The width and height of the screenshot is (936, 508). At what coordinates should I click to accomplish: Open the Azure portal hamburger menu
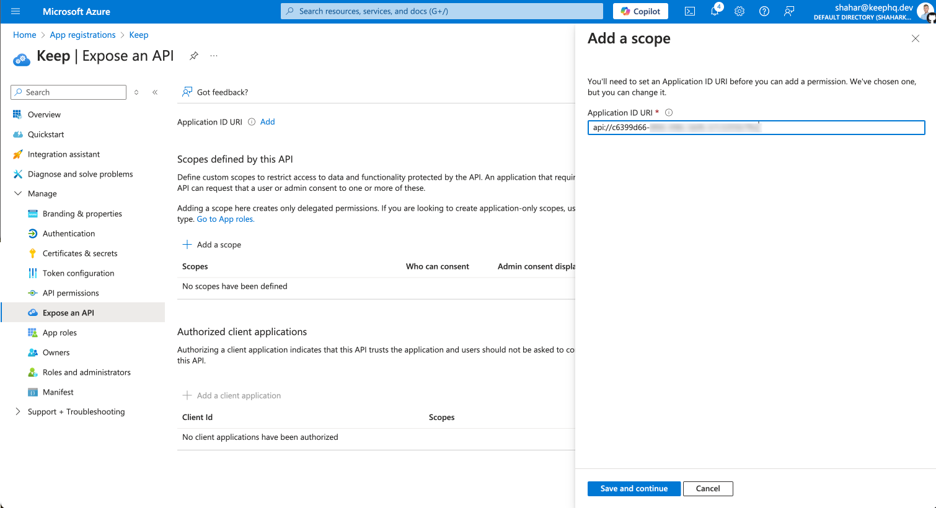15,11
